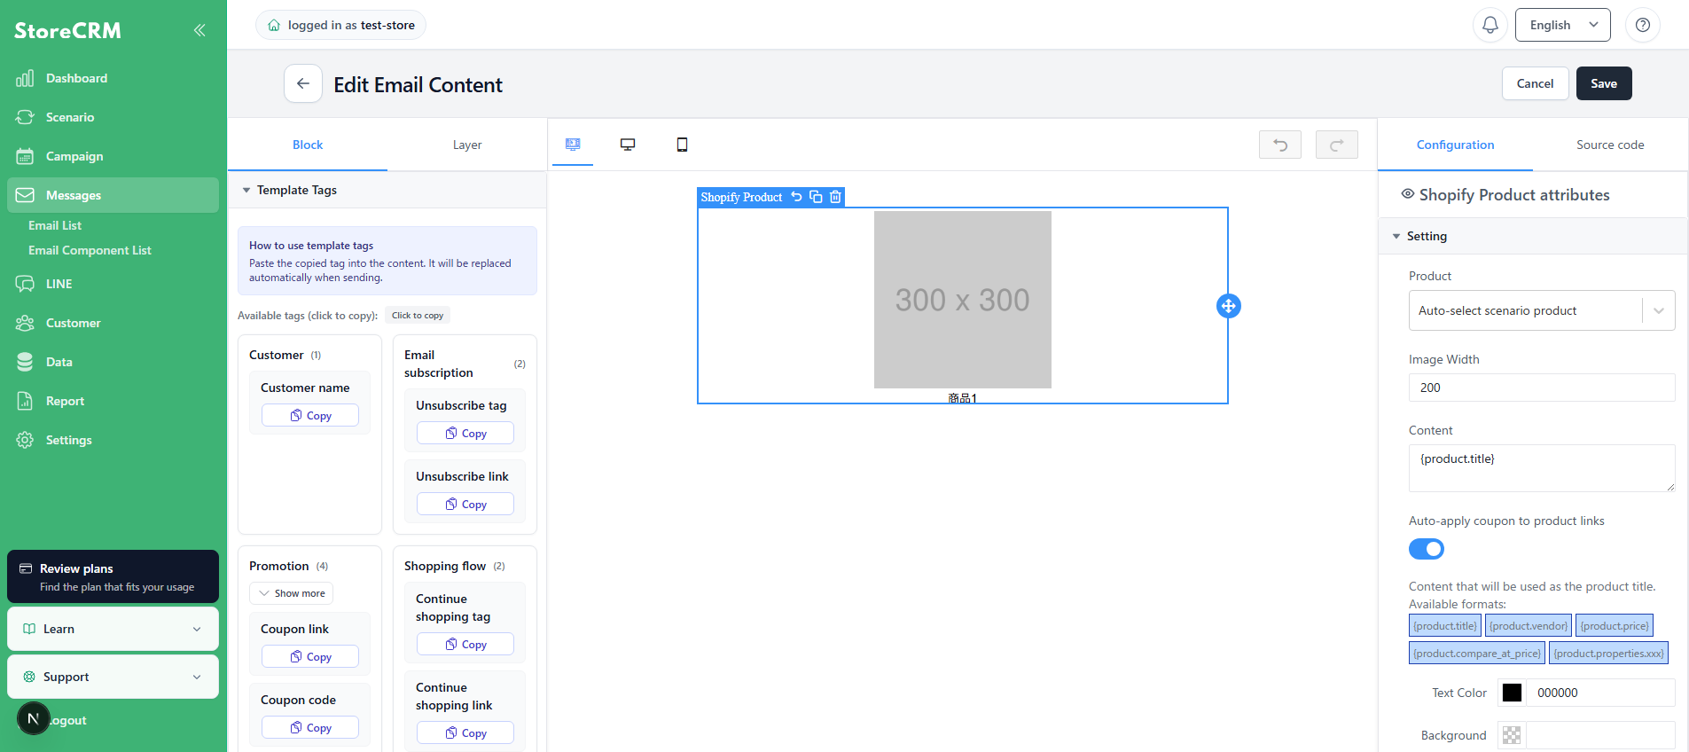
Task: Open the LINE section
Action: coord(113,284)
